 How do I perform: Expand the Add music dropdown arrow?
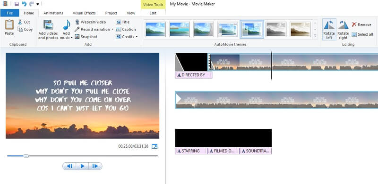(x=72, y=38)
